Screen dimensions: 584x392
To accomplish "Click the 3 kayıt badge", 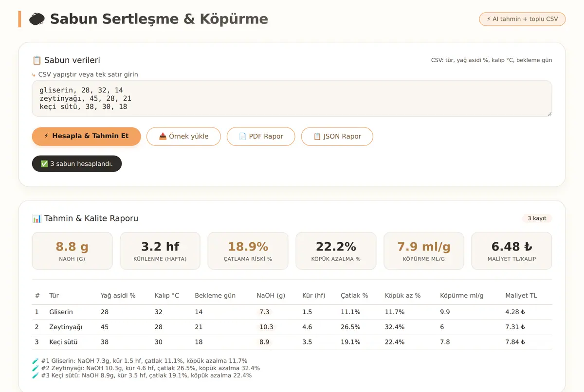I will 537,218.
